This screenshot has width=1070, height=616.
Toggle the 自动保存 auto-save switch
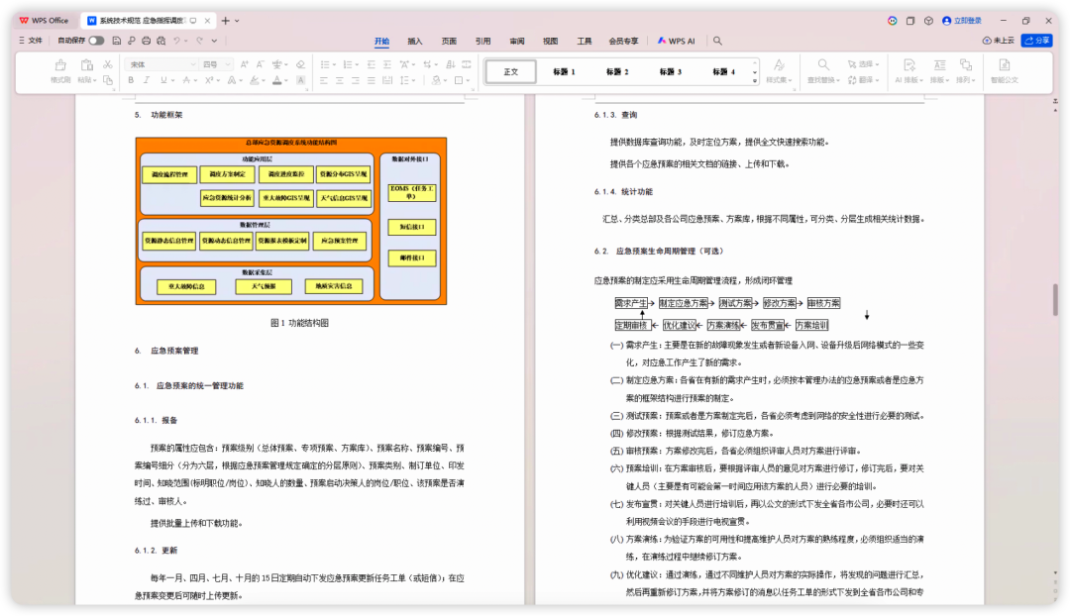pos(96,41)
